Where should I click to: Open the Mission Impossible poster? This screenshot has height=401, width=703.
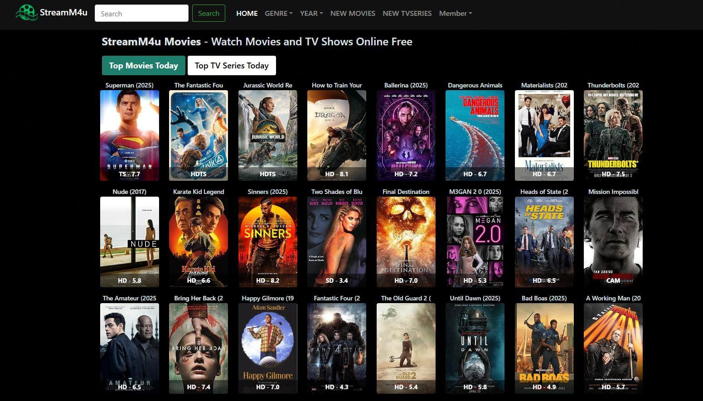pos(613,242)
